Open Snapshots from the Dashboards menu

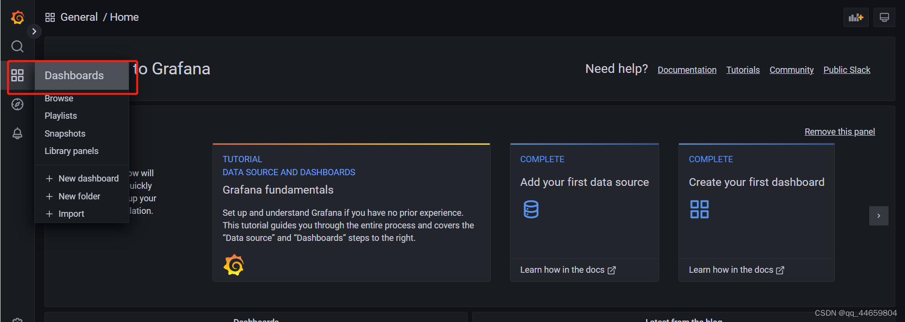point(65,134)
